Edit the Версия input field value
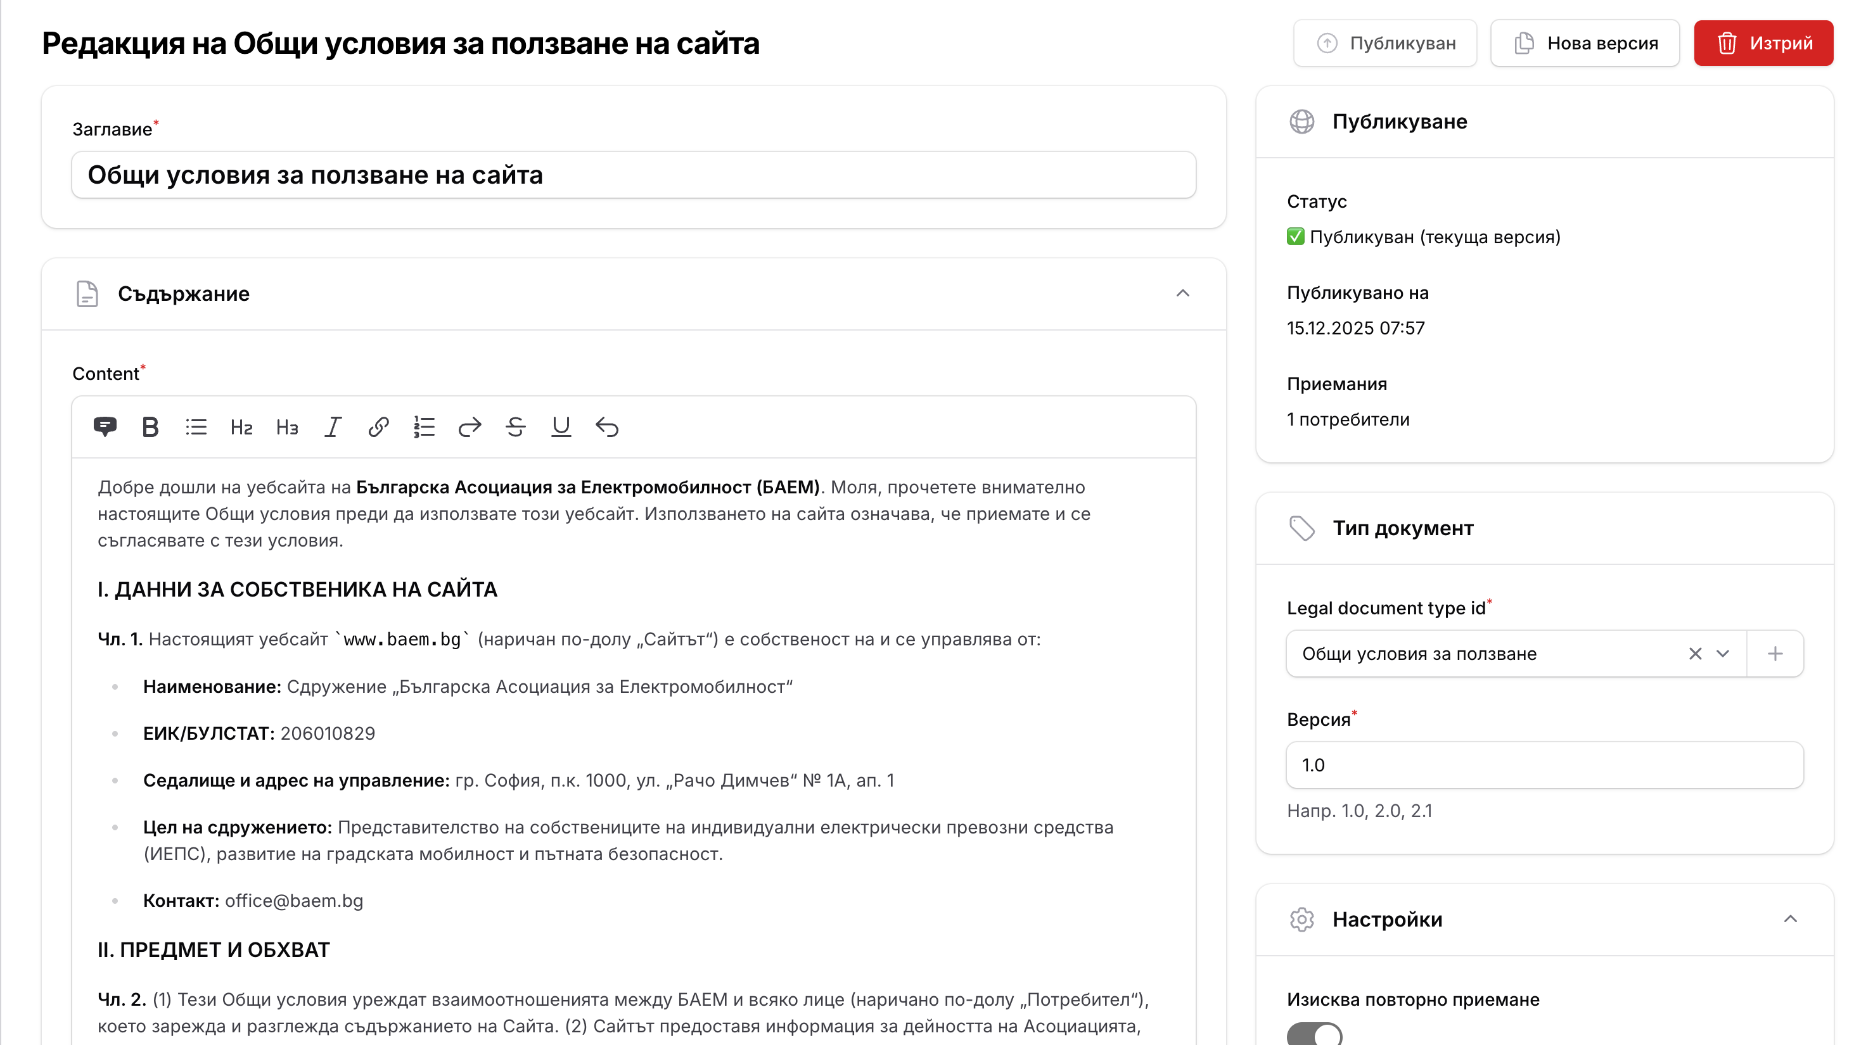The width and height of the screenshot is (1873, 1045). coord(1543,765)
